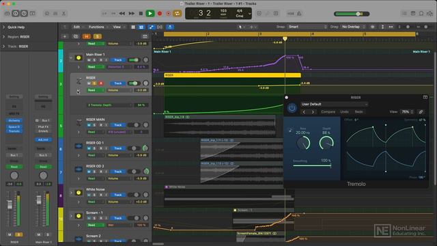Viewport: 437px width, 246px height.
Task: Toggle the Tremolo plugin power button
Action: pos(292,108)
